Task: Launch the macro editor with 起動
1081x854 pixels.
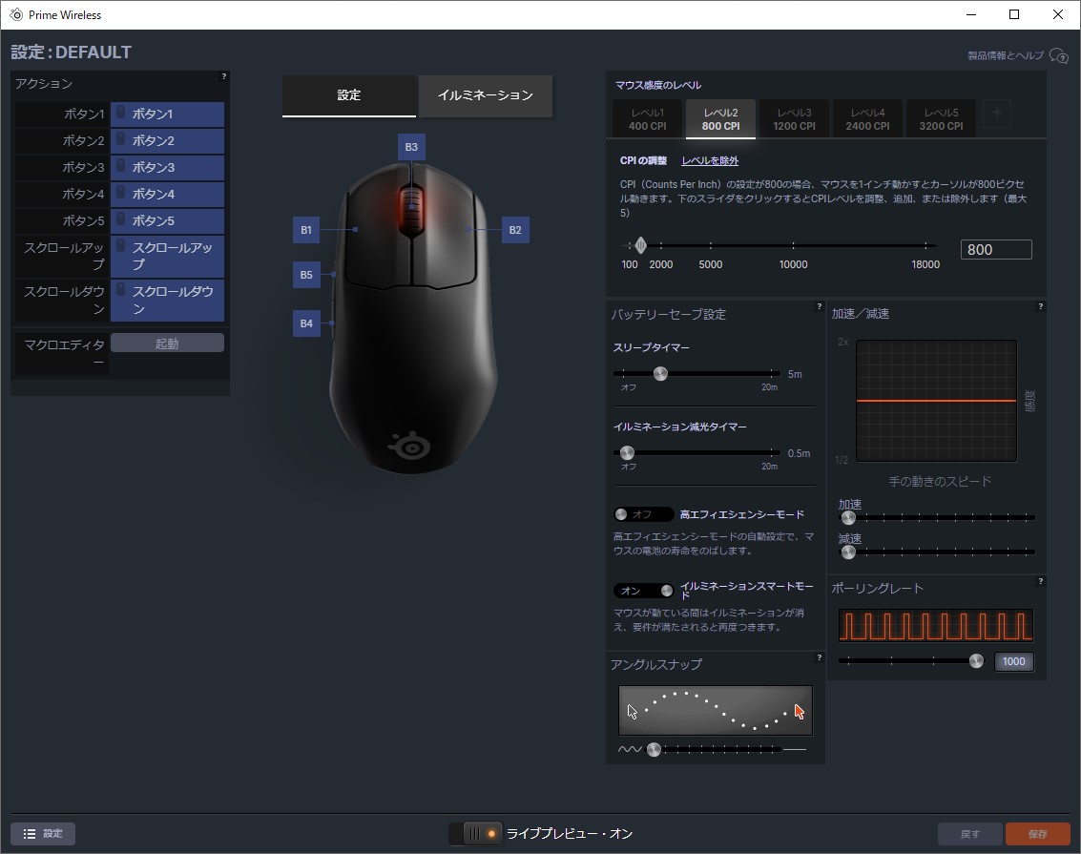Action: (x=168, y=344)
